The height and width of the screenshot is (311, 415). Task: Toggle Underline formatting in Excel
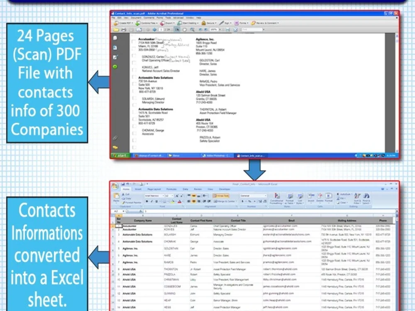click(156, 202)
